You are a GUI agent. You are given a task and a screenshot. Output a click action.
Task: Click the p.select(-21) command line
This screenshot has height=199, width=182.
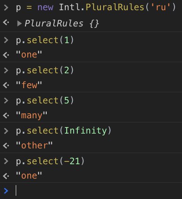coord(50,161)
